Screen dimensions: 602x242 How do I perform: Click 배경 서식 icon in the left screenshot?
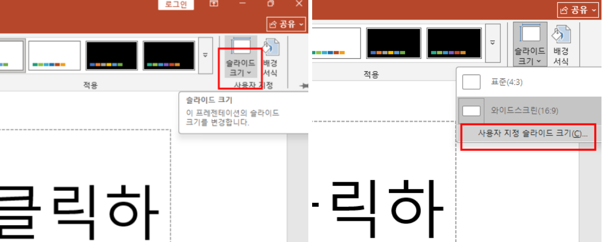pos(270,57)
